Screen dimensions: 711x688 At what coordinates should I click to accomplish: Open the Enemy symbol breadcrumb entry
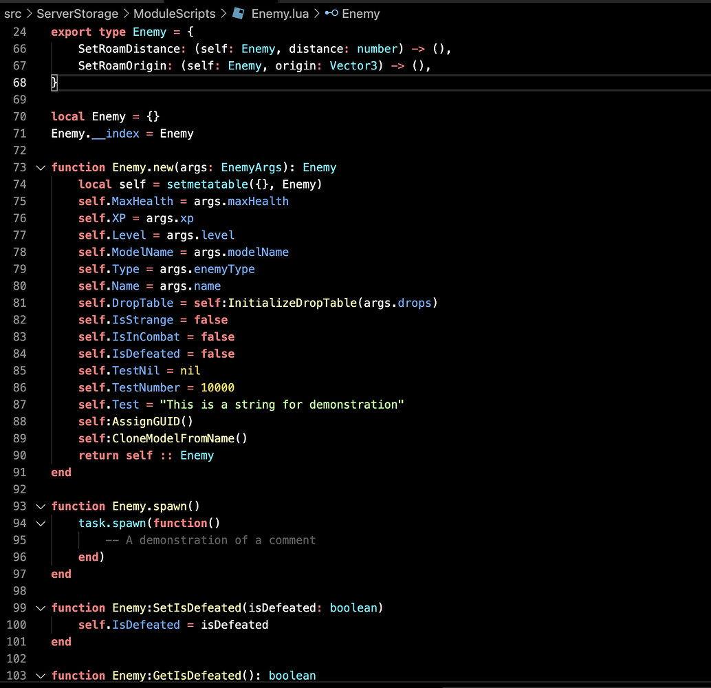(x=360, y=13)
